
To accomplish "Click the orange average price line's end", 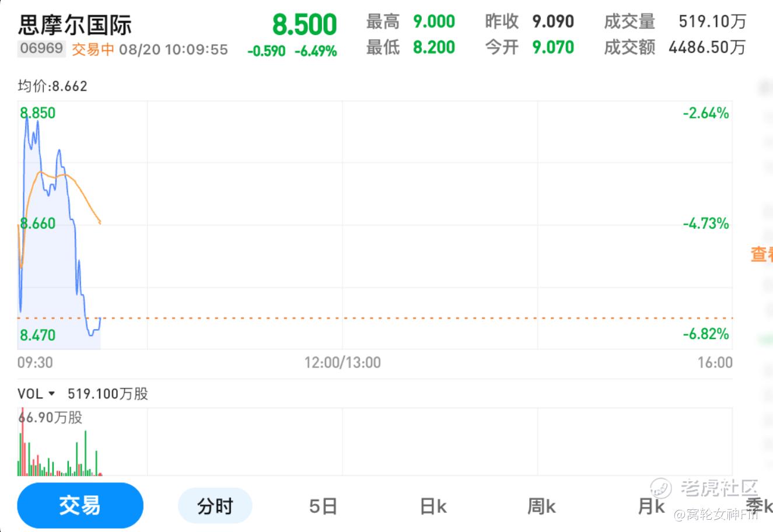I will click(100, 222).
